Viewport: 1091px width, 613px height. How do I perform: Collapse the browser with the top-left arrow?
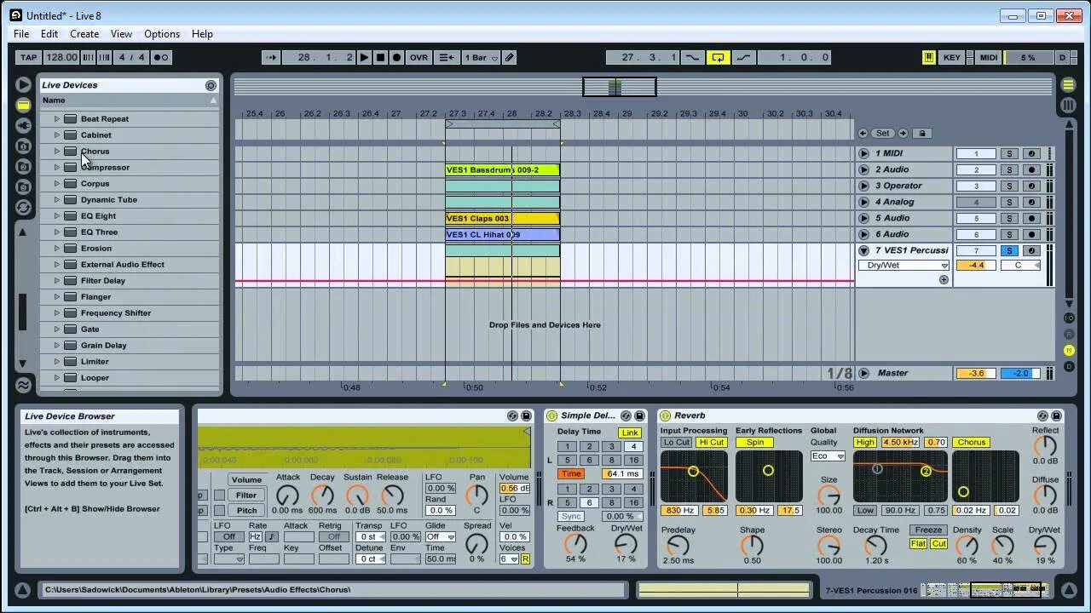pos(23,84)
